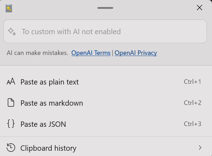Image resolution: width=212 pixels, height=156 pixels.
Task: Click the Ctrl+2 shortcut hint
Action: coord(193,103)
